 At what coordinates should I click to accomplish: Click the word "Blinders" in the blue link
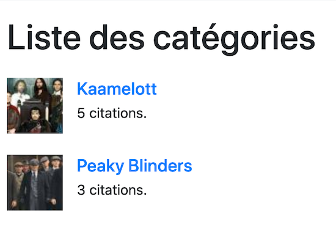(x=160, y=165)
